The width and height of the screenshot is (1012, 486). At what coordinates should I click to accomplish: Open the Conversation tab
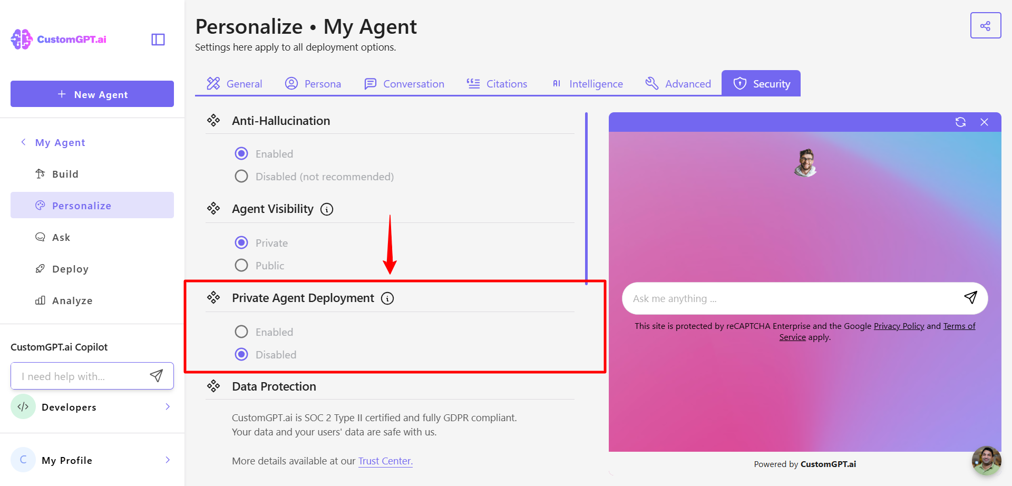pyautogui.click(x=404, y=84)
